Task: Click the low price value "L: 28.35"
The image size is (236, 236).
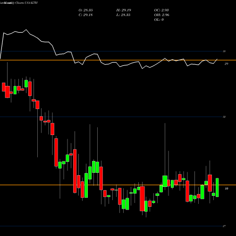Action: (123, 15)
